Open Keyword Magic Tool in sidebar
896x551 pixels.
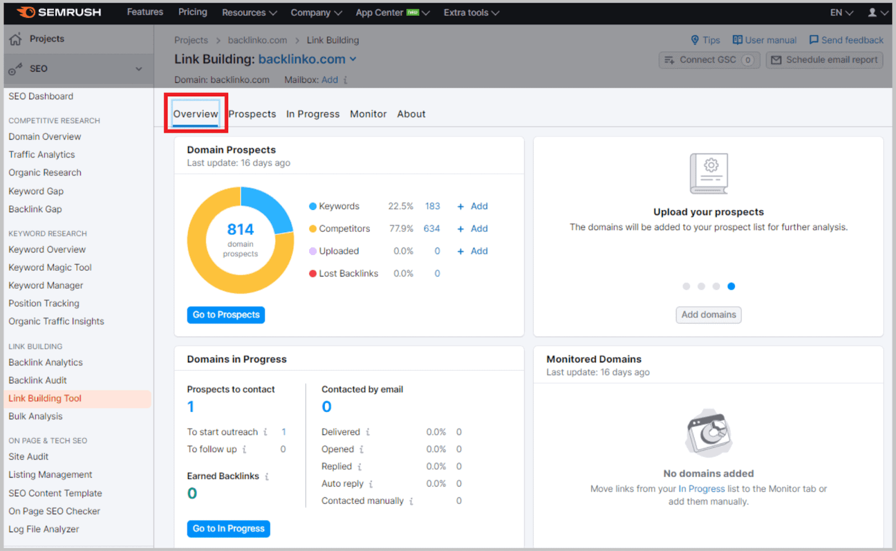[50, 267]
